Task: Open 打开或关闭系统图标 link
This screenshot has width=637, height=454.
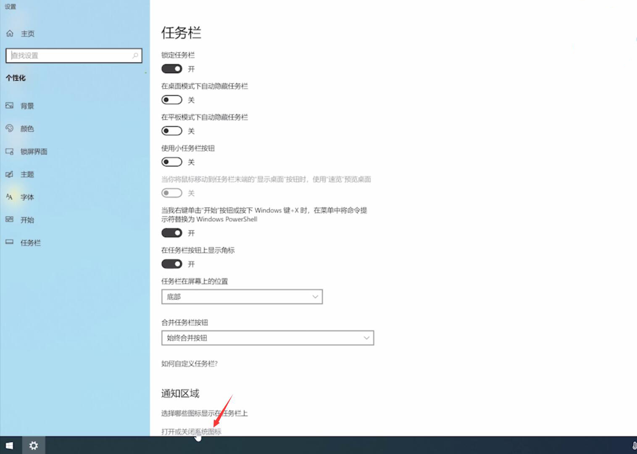Action: (x=191, y=432)
